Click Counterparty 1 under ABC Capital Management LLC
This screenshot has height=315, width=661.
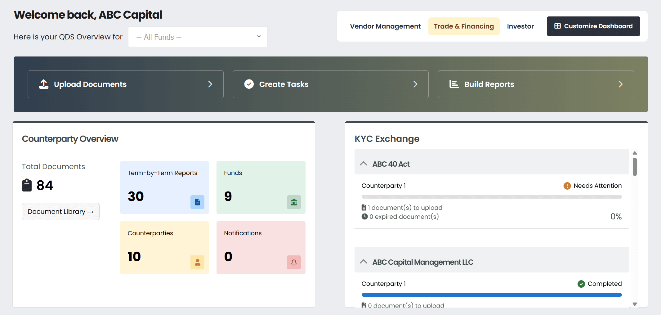[x=383, y=284]
